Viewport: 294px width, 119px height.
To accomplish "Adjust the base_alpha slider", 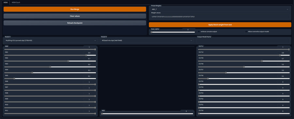I will pyautogui.click(x=173, y=32).
